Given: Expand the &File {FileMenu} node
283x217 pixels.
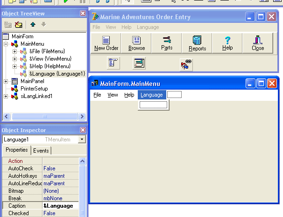Looking at the screenshot, I should [14, 51].
